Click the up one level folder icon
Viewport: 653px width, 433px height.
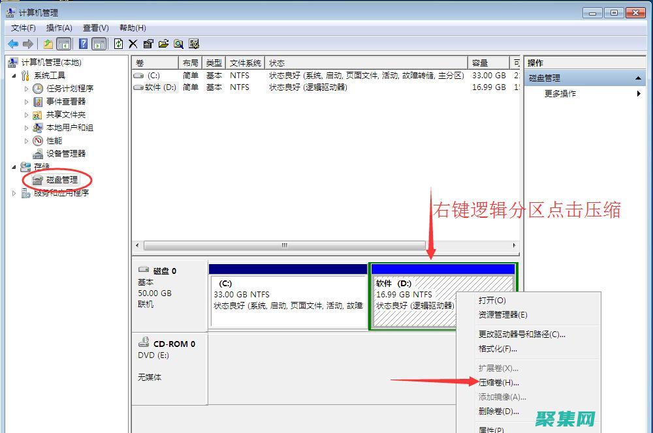coord(48,44)
